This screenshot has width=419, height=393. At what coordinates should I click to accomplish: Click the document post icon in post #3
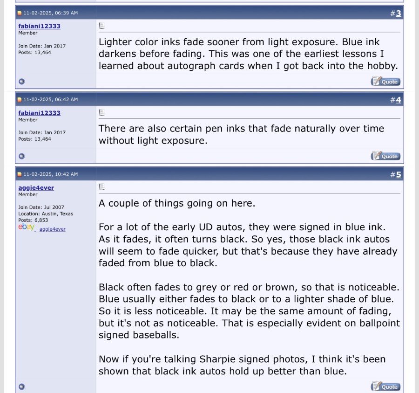coord(102,26)
